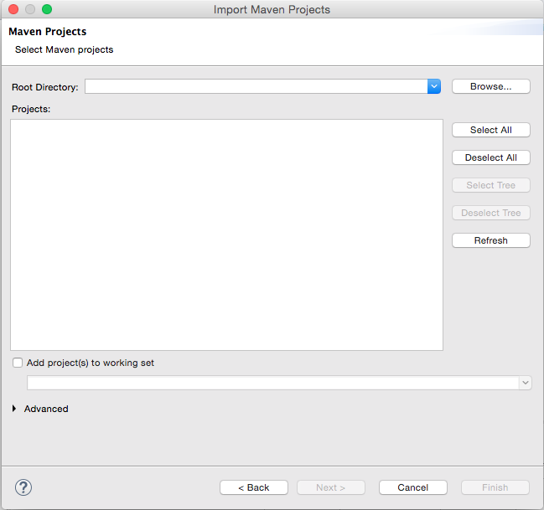
Task: Expand the Advanced section
Action: [14, 409]
